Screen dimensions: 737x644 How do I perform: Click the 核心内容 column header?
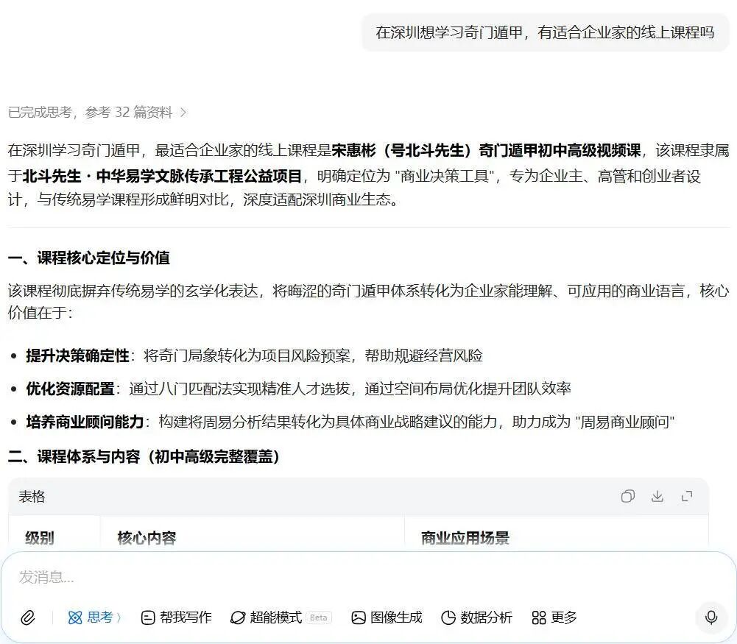[147, 538]
